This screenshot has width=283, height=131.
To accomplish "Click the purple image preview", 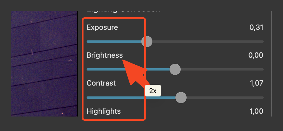I will point(44,64).
